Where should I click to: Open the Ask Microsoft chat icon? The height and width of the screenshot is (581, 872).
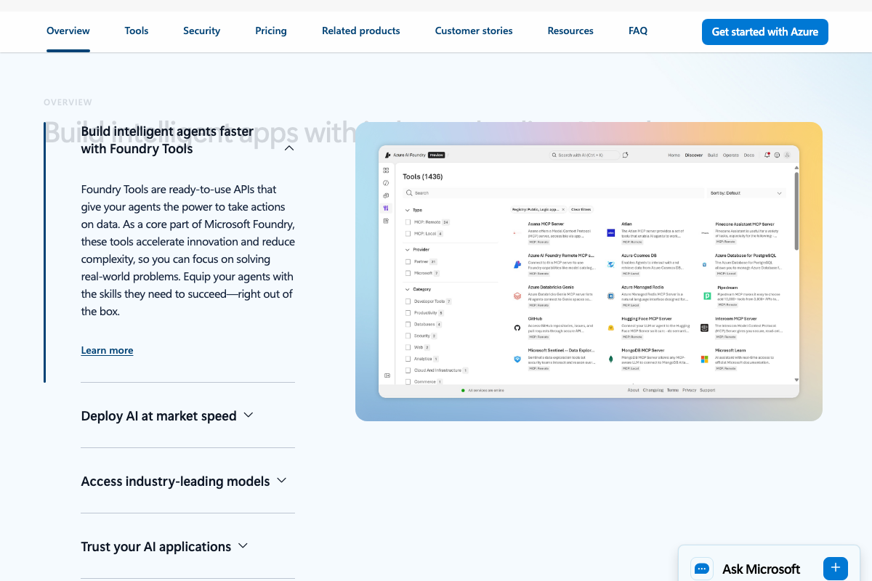[702, 569]
